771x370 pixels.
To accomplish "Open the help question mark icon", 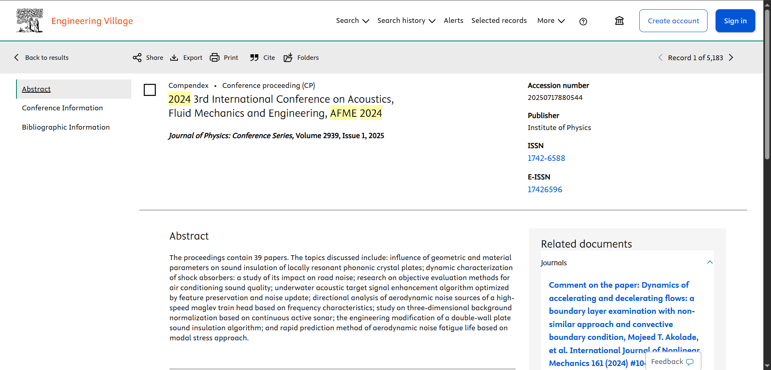I will (x=583, y=22).
